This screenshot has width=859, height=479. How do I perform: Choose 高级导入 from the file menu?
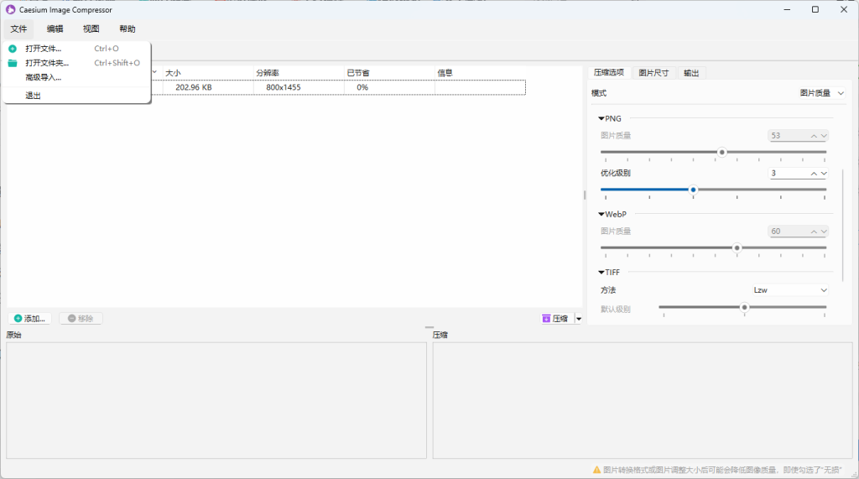[x=43, y=77]
